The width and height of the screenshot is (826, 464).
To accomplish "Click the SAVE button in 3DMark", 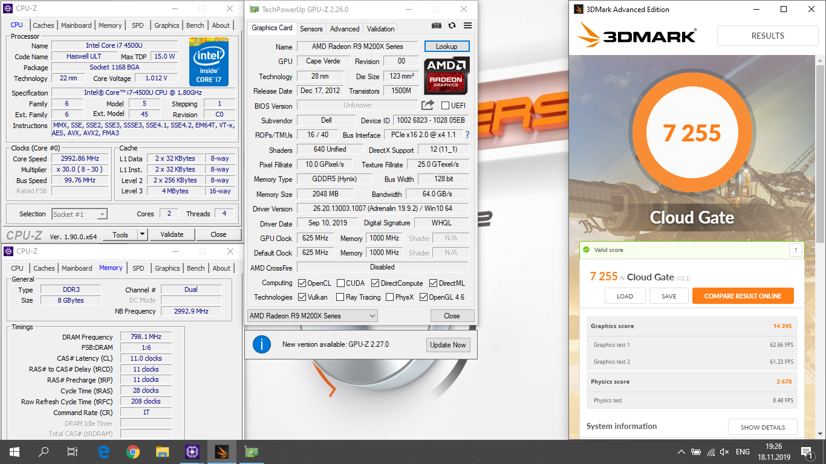I will [669, 296].
